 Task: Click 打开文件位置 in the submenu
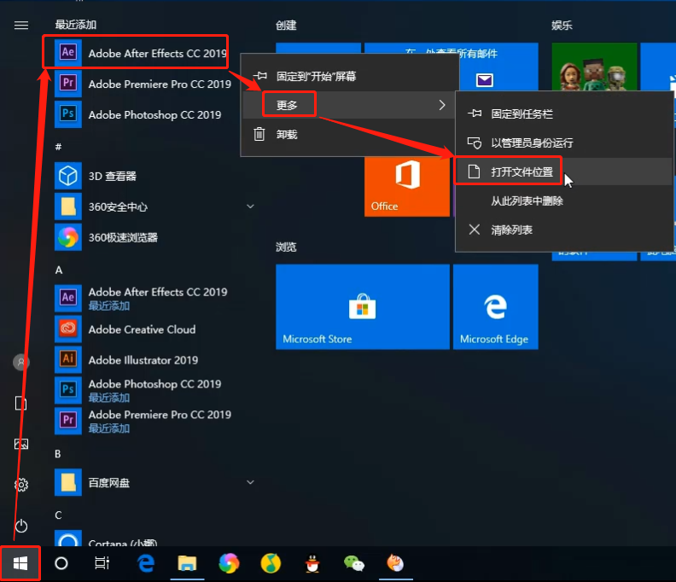[x=564, y=172]
